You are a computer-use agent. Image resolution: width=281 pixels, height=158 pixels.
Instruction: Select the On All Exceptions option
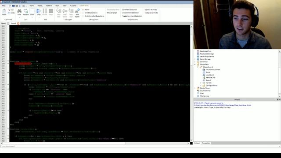pos(90,13)
